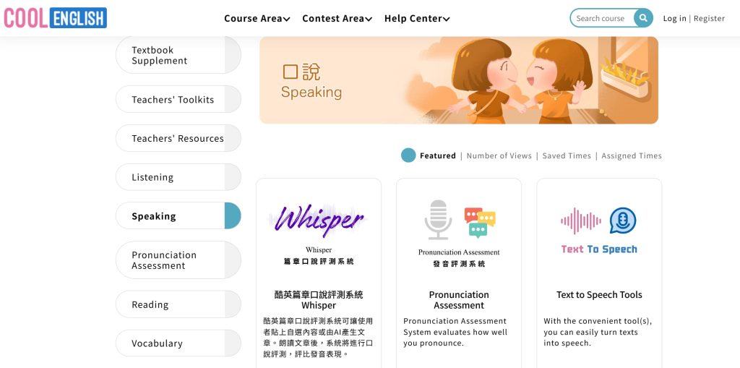Open the Speaking banner image

point(459,80)
